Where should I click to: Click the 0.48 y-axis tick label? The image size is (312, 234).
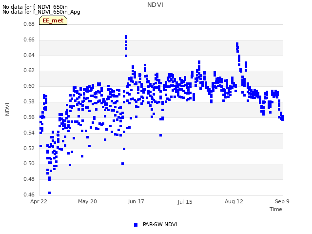coord(29,179)
